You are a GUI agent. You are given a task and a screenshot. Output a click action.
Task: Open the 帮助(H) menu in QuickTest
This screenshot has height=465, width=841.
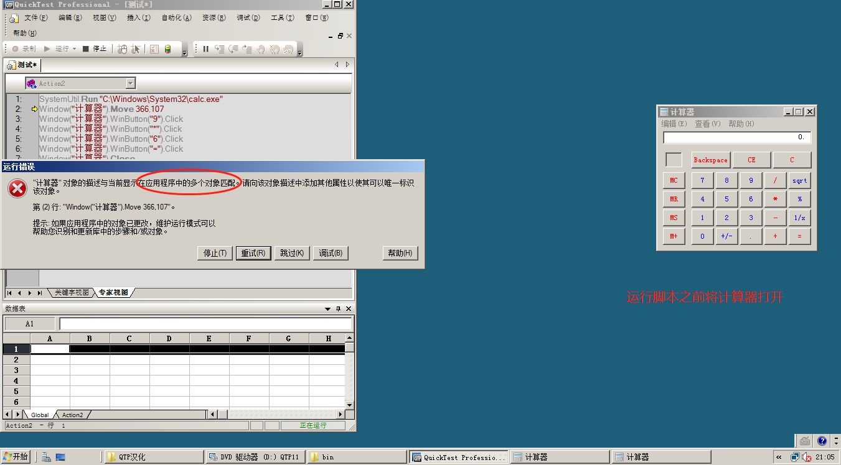tap(25, 33)
